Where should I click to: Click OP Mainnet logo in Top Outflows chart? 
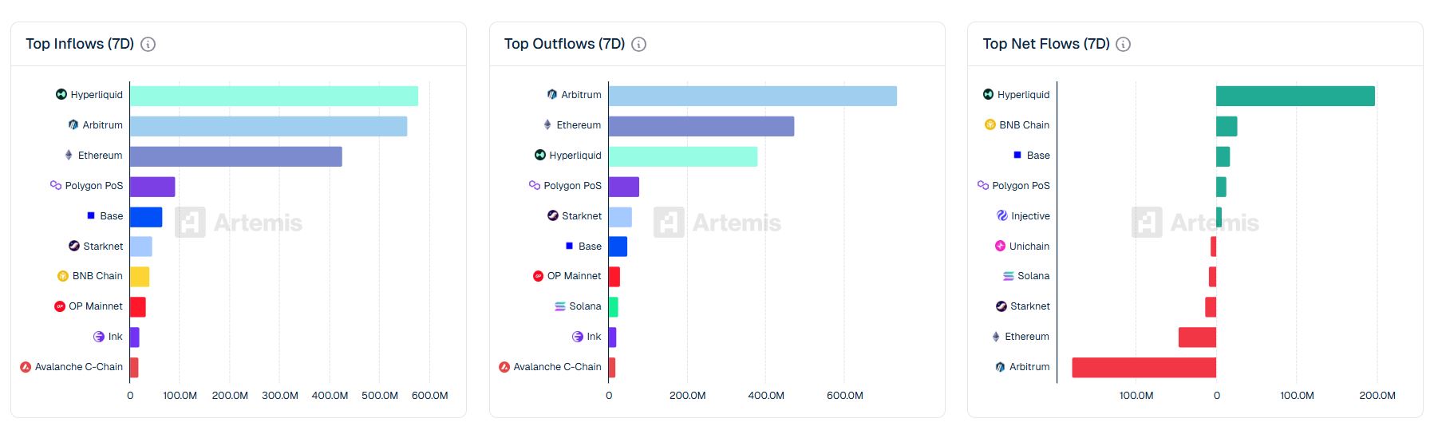point(538,276)
